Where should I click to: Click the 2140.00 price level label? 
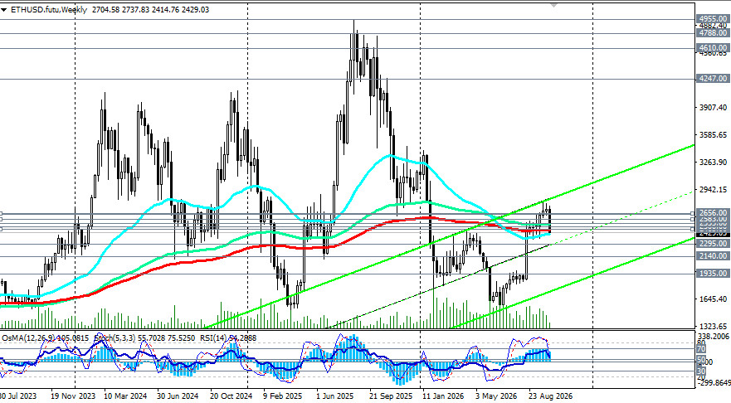click(x=713, y=256)
